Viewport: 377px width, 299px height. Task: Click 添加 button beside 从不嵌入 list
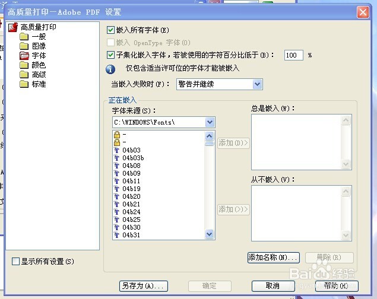pos(233,209)
